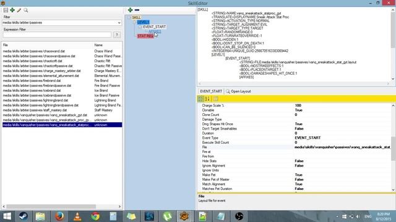The image size is (396, 222).
Task: Click the Save disk icon in the left toolbar
Action: [x=6, y=10]
